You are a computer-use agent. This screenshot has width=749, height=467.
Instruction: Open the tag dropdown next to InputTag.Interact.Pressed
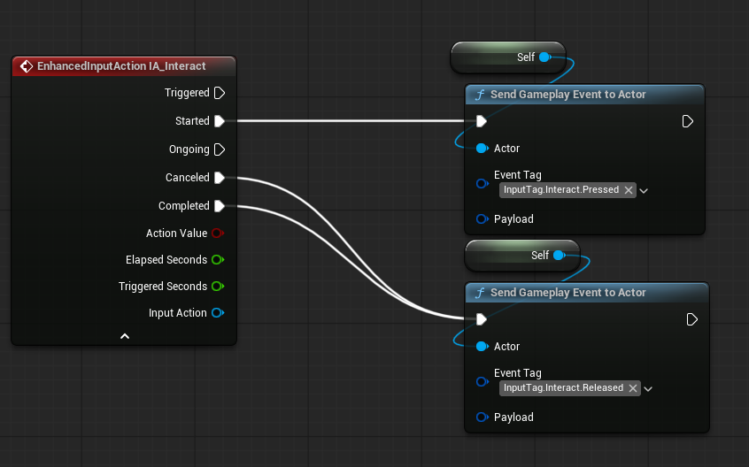pyautogui.click(x=644, y=191)
